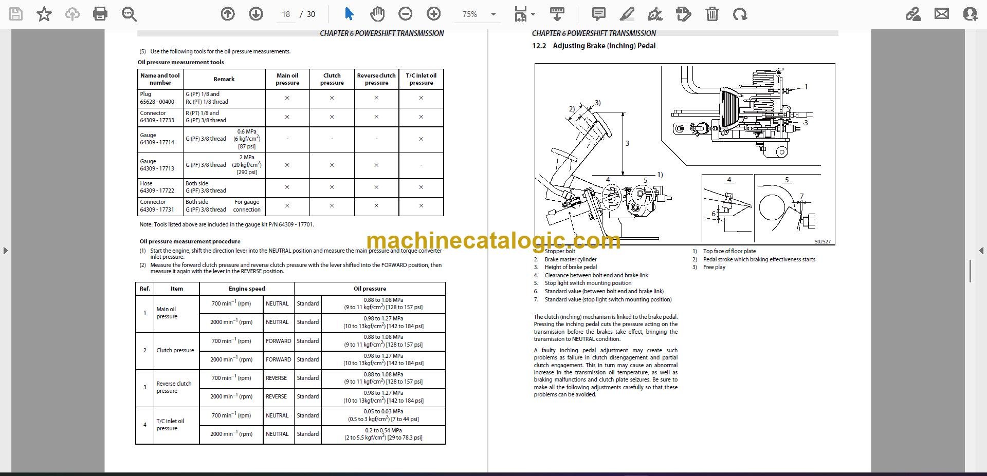Open the sign document pen tool
Viewport: 987px width, 476px height.
click(655, 14)
